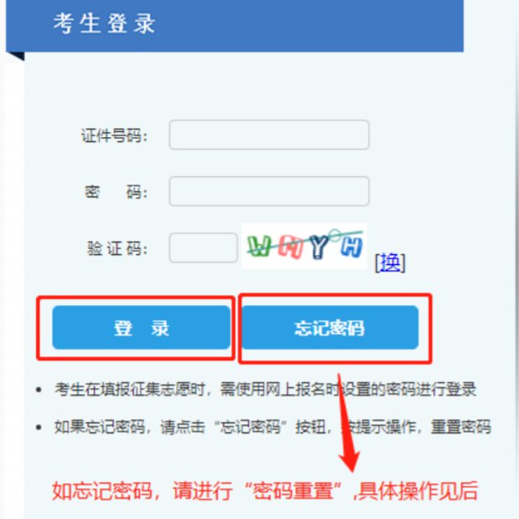
Task: Click the 验证码 label text
Action: pyautogui.click(x=117, y=248)
